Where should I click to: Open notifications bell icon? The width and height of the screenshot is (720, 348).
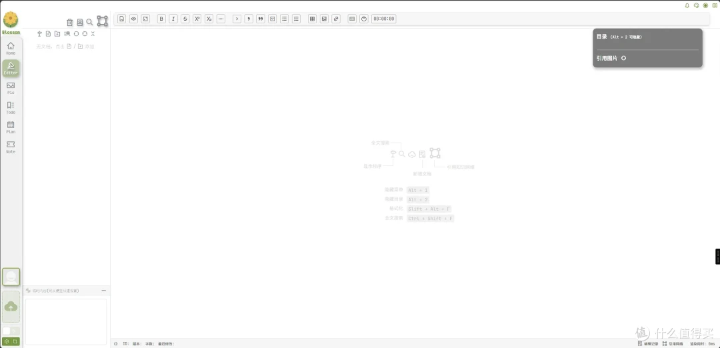[x=687, y=5]
